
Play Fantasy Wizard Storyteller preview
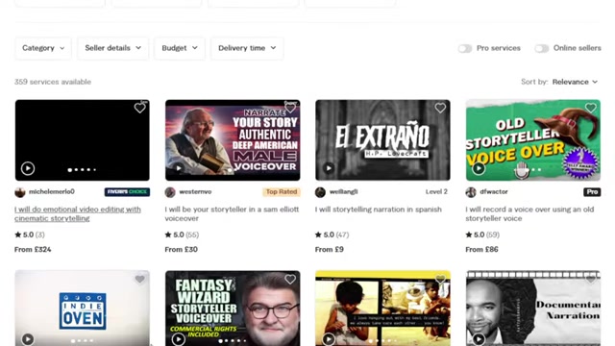click(x=179, y=339)
